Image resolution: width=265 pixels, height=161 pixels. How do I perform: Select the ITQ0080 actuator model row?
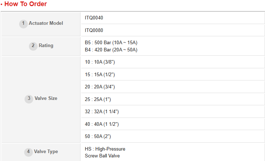pyautogui.click(x=94, y=30)
